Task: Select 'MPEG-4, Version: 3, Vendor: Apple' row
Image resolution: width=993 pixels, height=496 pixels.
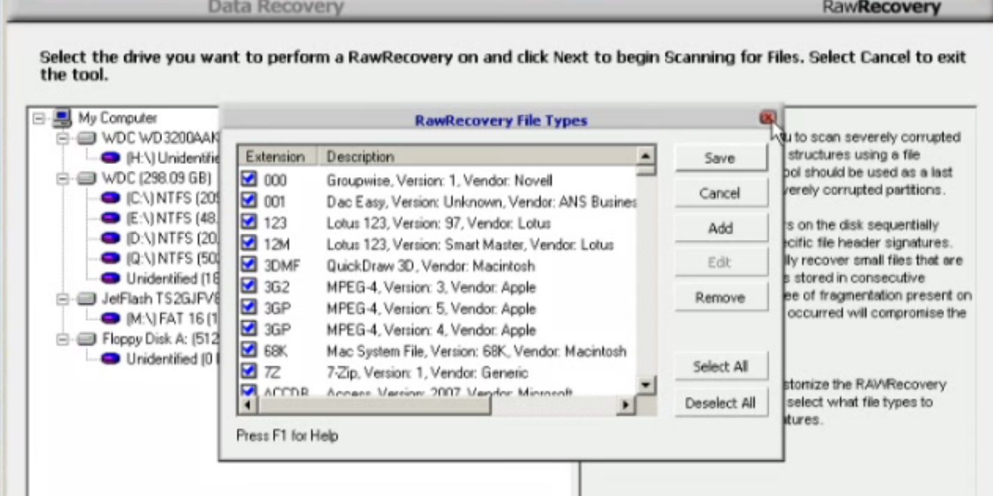Action: click(x=439, y=287)
